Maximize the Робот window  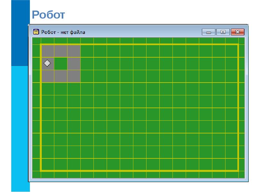coord(223,32)
